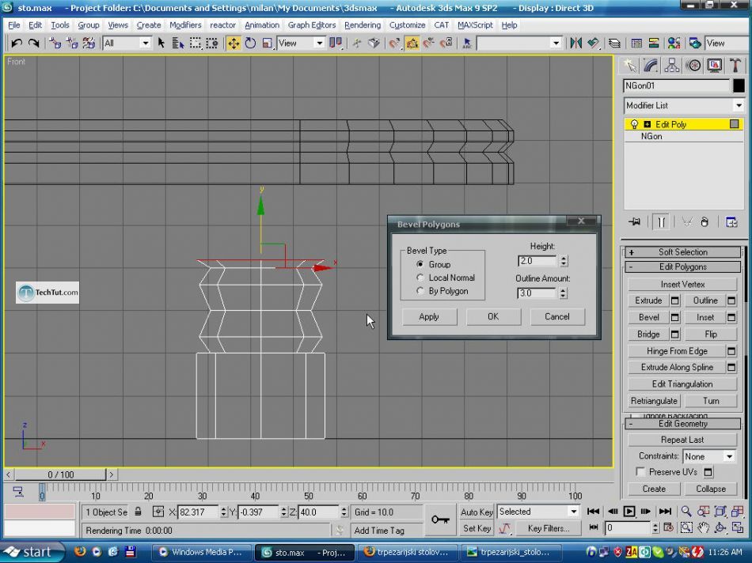Screen dimensions: 752x563
Task: Enable the Preserve UVs checkbox
Action: [x=640, y=472]
